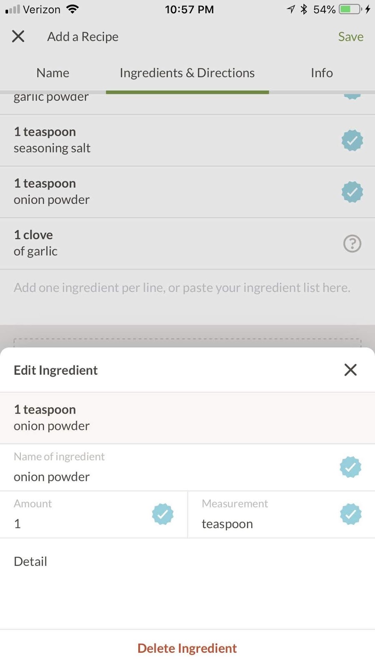Tap the question mark icon beside garlic clove
This screenshot has height=666, width=375.
pos(352,244)
